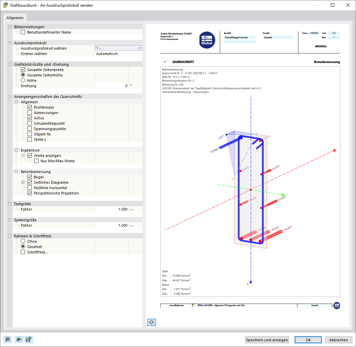Click the help question mark icon

pos(7,339)
